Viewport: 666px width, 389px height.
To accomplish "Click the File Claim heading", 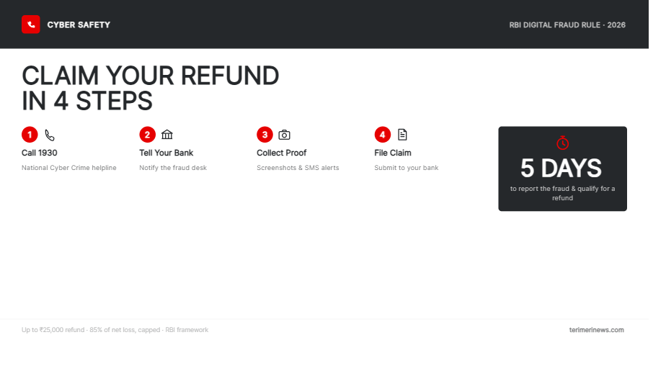I will tap(392, 153).
